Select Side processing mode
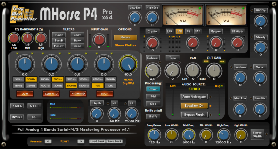This screenshot has height=149, width=278. tap(153, 104)
